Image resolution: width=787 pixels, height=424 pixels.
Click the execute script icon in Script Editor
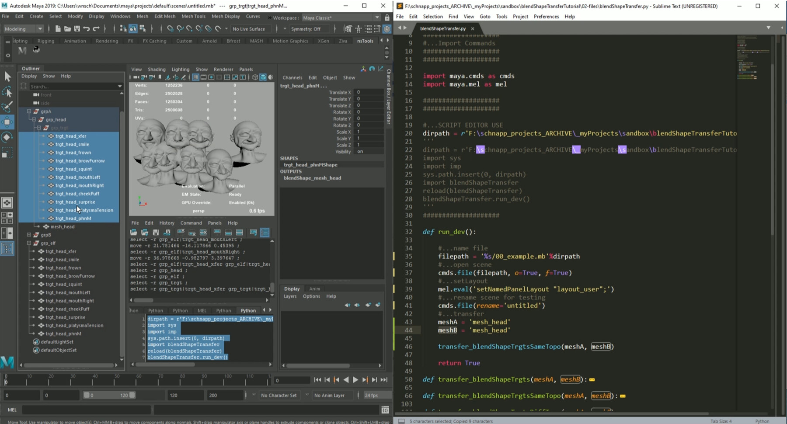tap(254, 233)
